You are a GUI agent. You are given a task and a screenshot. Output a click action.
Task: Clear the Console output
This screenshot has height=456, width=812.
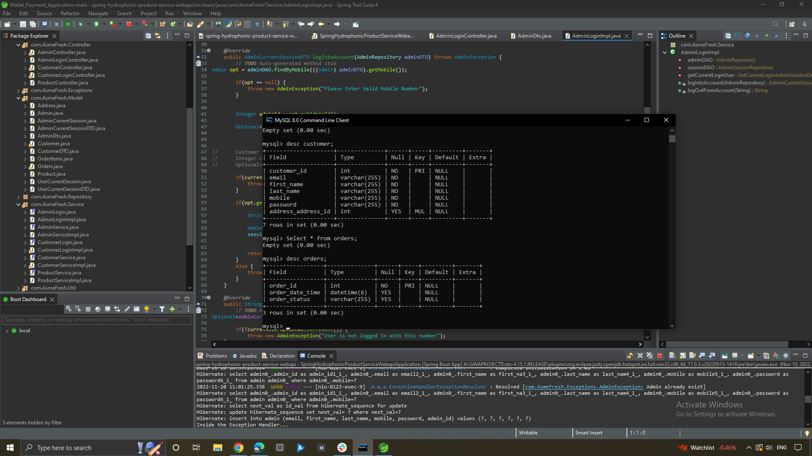tap(672, 356)
